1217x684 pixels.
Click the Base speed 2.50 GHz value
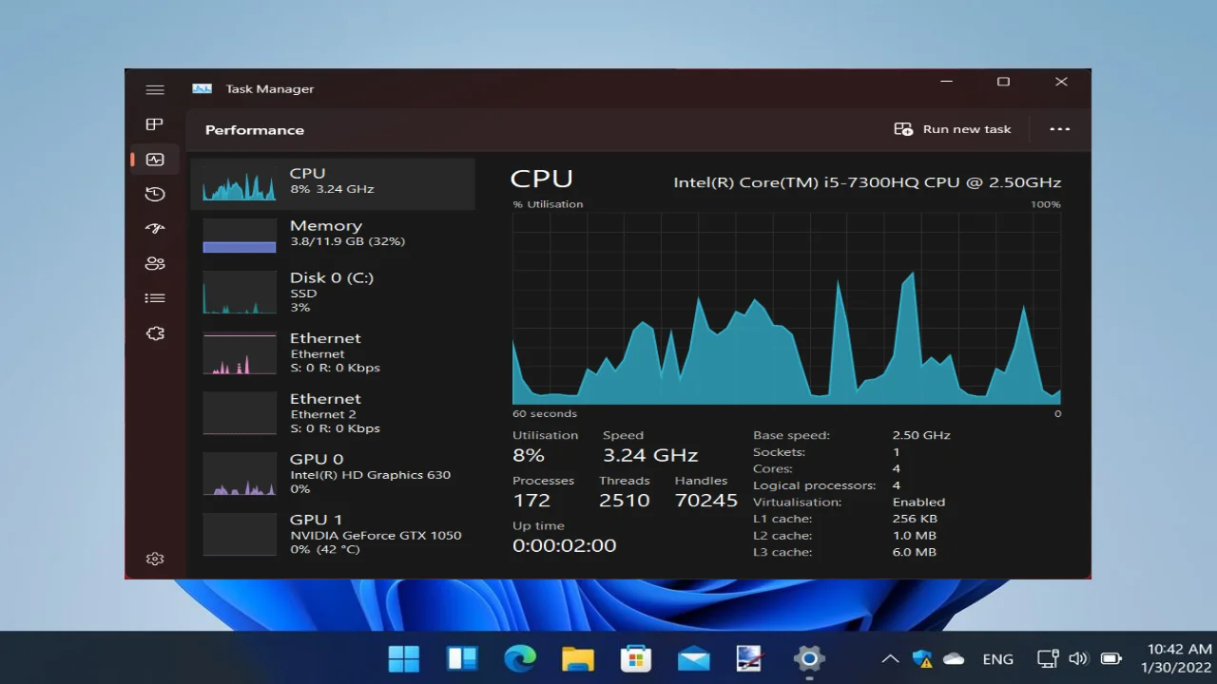[921, 435]
